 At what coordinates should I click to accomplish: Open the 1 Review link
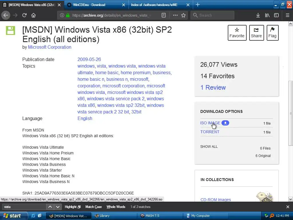tap(213, 87)
